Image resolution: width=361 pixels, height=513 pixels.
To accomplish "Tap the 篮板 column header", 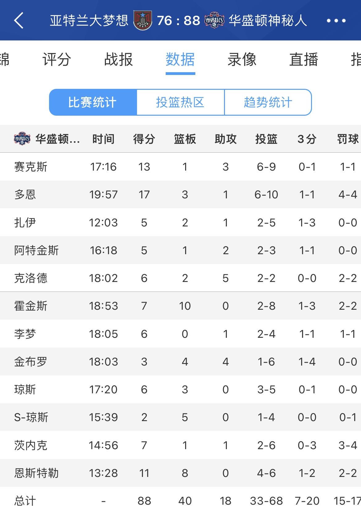I will point(185,139).
